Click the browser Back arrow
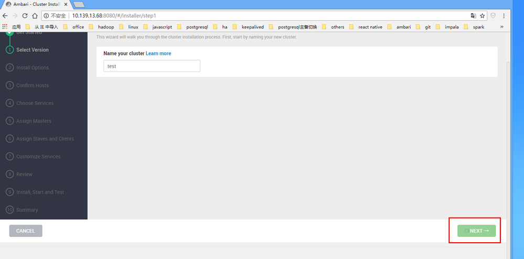This screenshot has height=259, width=524. (5, 16)
